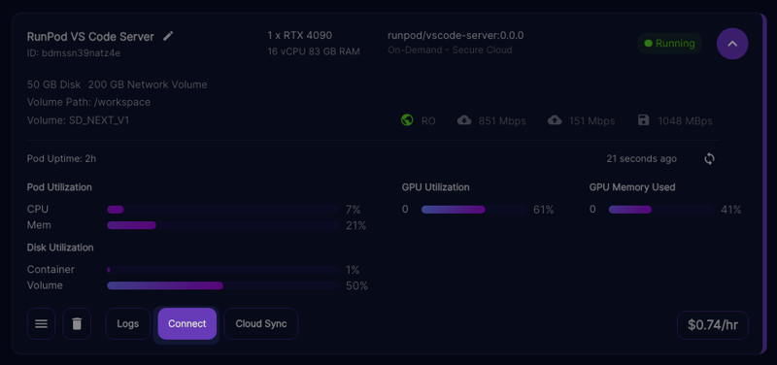Refresh pod stats with the sync icon
Image resolution: width=777 pixels, height=365 pixels.
(710, 159)
